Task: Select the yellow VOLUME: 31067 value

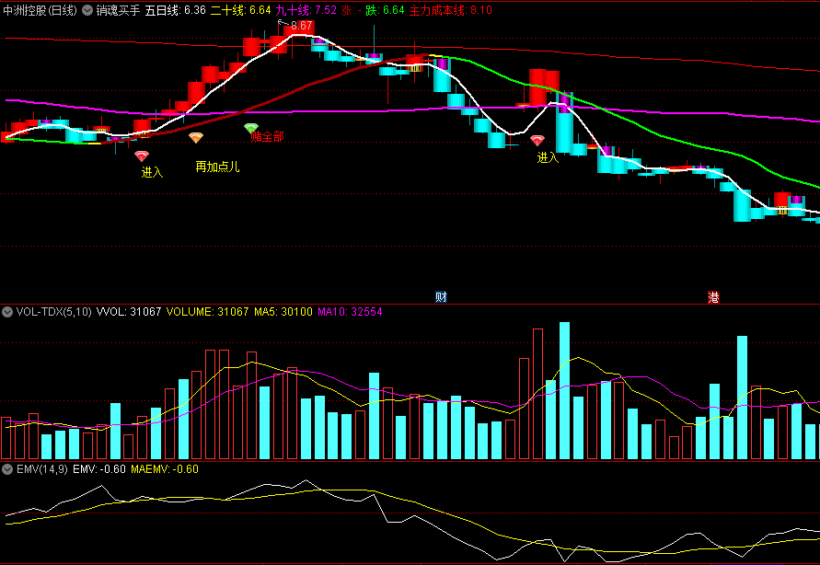Action: (208, 312)
